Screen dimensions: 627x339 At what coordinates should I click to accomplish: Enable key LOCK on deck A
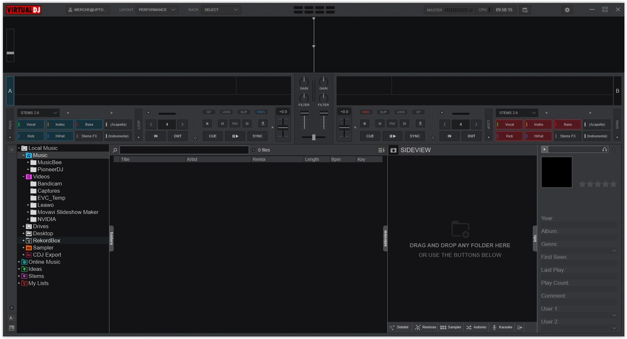227,112
